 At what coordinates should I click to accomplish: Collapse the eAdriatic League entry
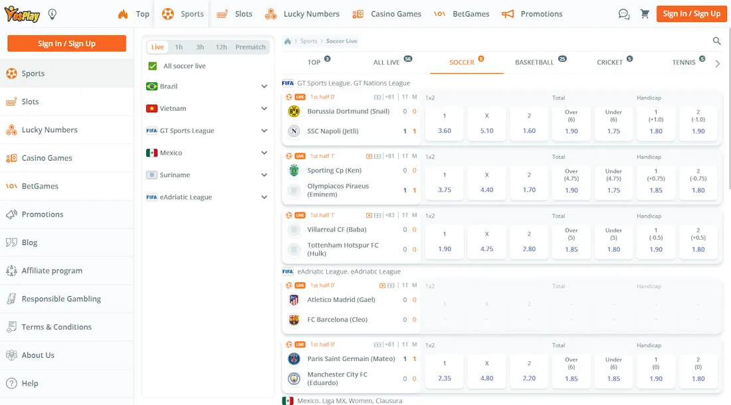point(264,197)
